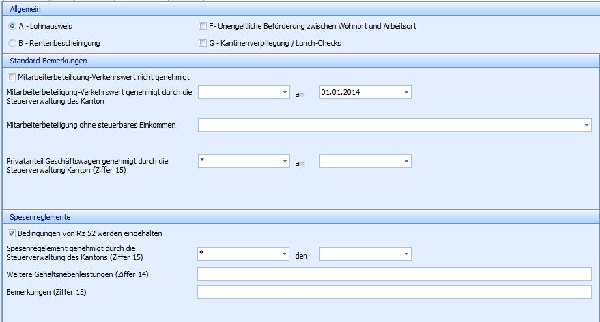Check Mitarbeiterbeteiligung-Verkehrswert nicht genehmigt
Image resolution: width=600 pixels, height=322 pixels.
[x=10, y=77]
